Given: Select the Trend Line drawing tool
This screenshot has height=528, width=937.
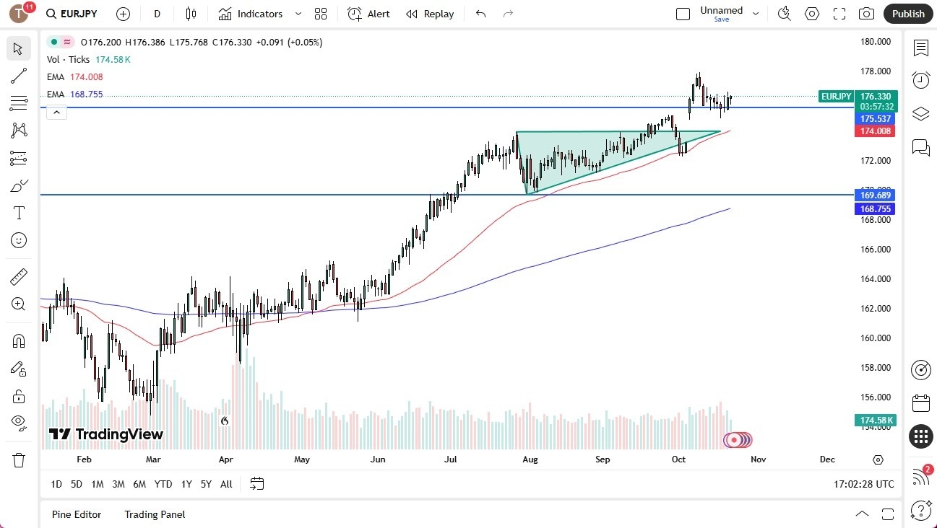Looking at the screenshot, I should click(18, 76).
